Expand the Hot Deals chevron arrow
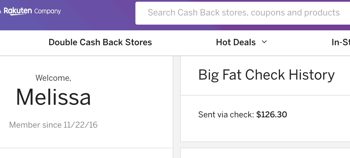This screenshot has height=158, width=350. click(264, 42)
